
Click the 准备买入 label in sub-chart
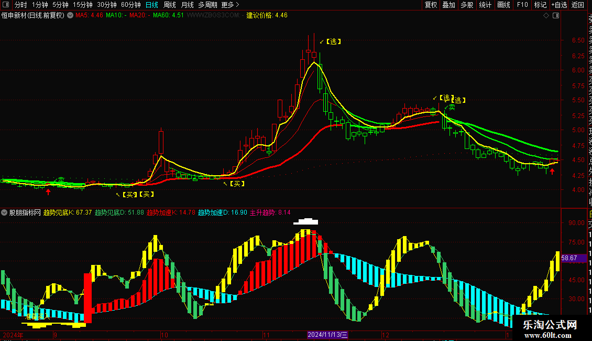[x=37, y=316]
